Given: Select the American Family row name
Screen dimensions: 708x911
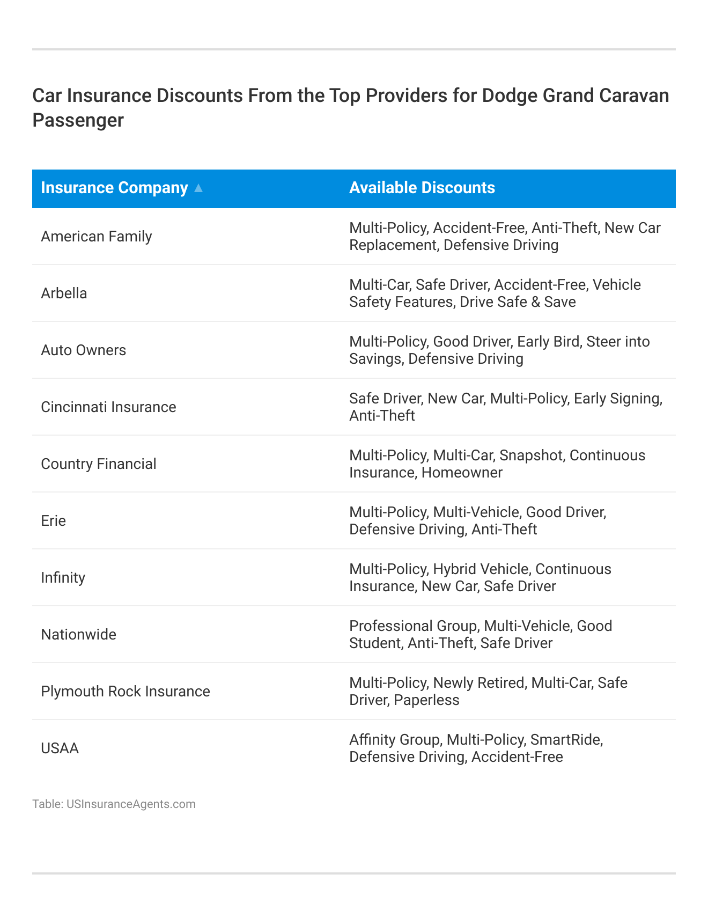Looking at the screenshot, I should [97, 236].
